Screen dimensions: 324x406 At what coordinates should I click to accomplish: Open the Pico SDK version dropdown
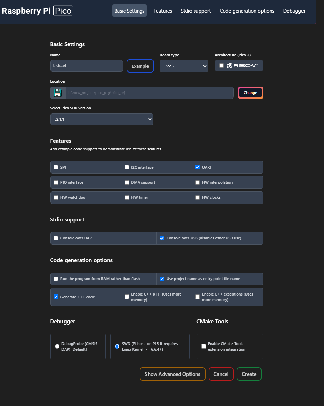[101, 119]
